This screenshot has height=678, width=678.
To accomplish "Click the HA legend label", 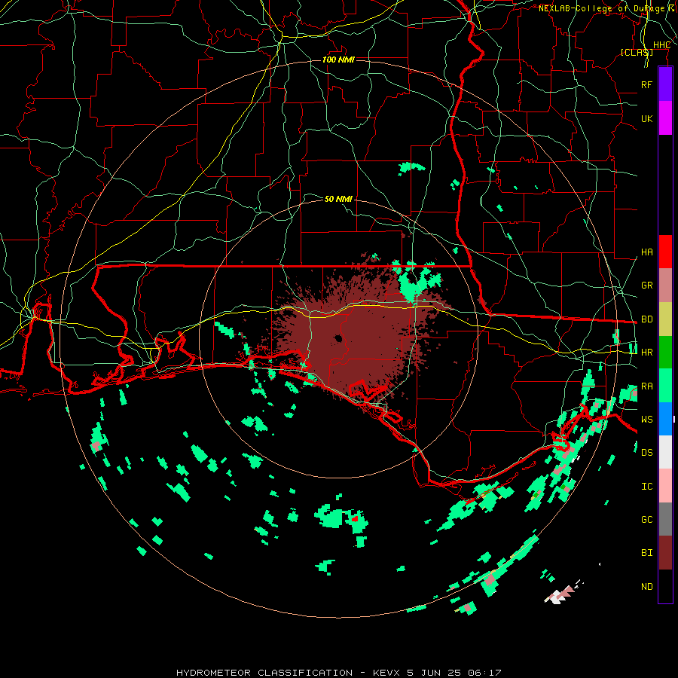I will [x=646, y=252].
